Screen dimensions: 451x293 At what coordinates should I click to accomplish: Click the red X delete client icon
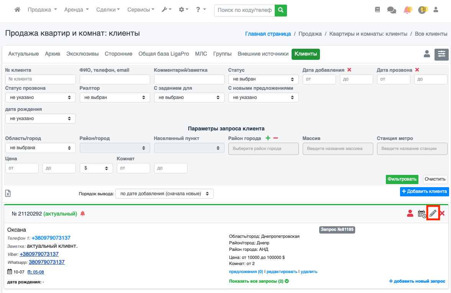(442, 214)
